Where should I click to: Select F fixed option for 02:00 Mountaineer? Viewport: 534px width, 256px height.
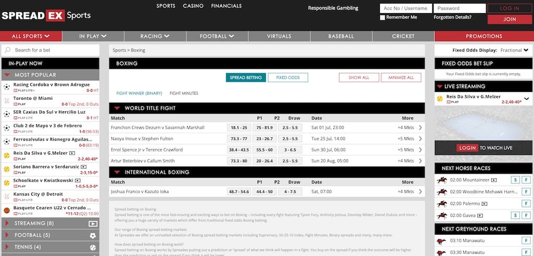(526, 180)
